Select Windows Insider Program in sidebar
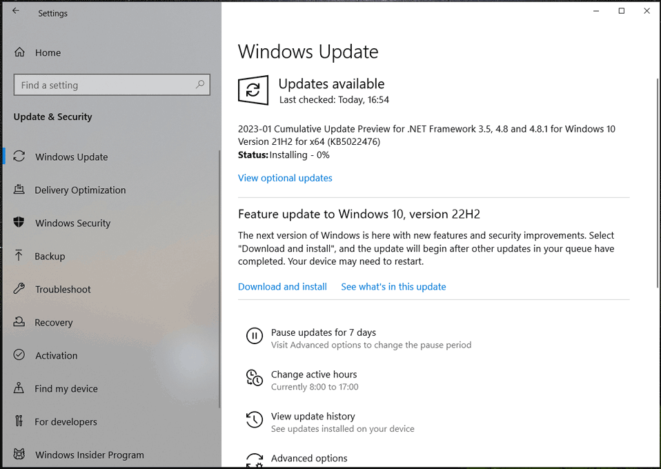Image resolution: width=661 pixels, height=469 pixels. [x=90, y=455]
